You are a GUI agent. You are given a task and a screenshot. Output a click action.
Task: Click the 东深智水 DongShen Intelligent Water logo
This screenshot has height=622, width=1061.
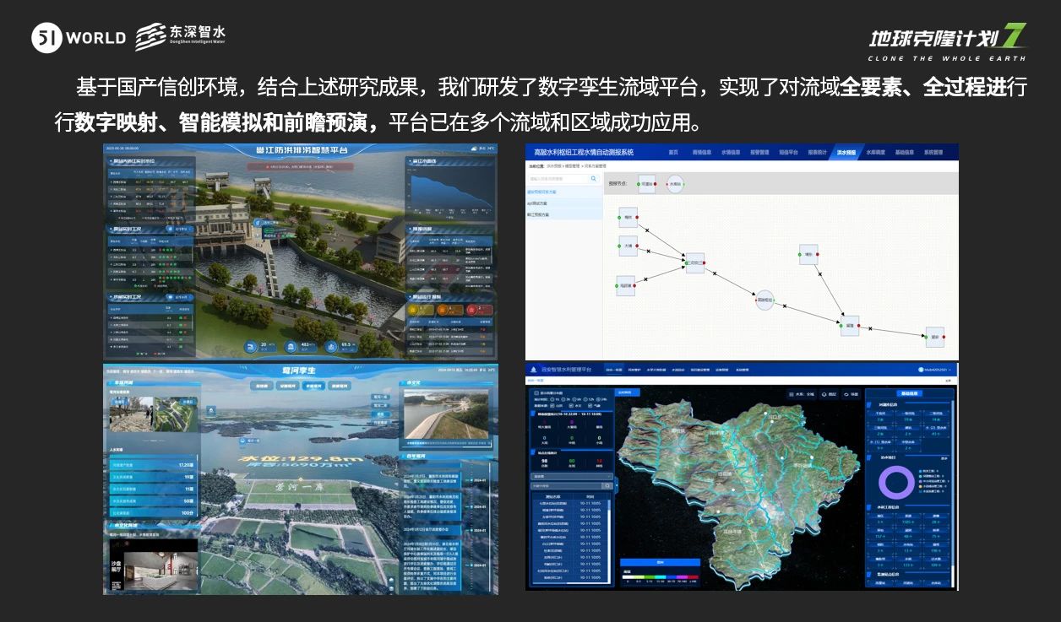(x=182, y=35)
